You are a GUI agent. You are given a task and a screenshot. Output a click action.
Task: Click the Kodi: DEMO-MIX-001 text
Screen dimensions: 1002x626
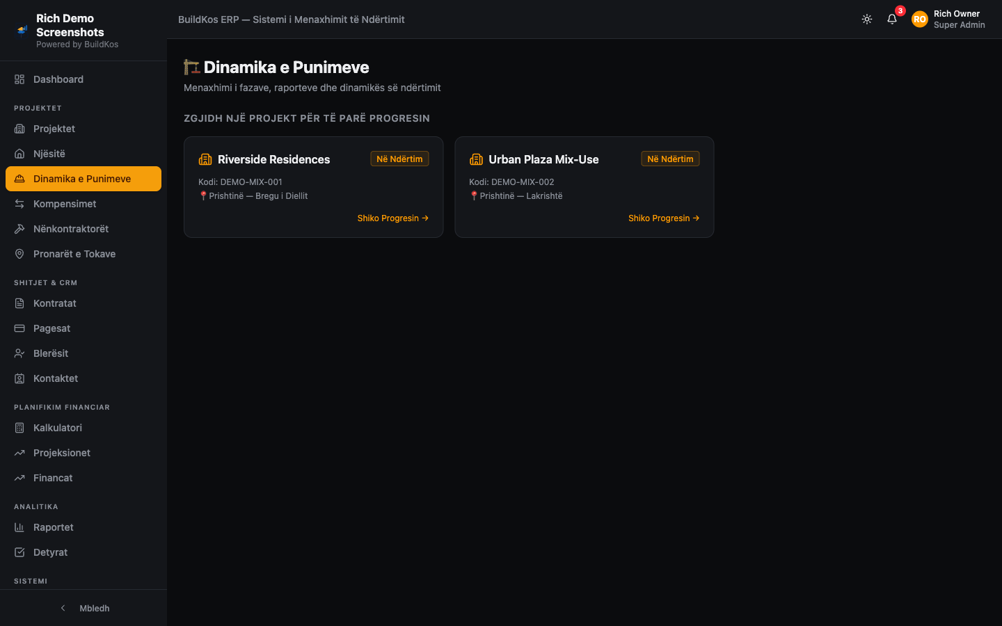(240, 182)
